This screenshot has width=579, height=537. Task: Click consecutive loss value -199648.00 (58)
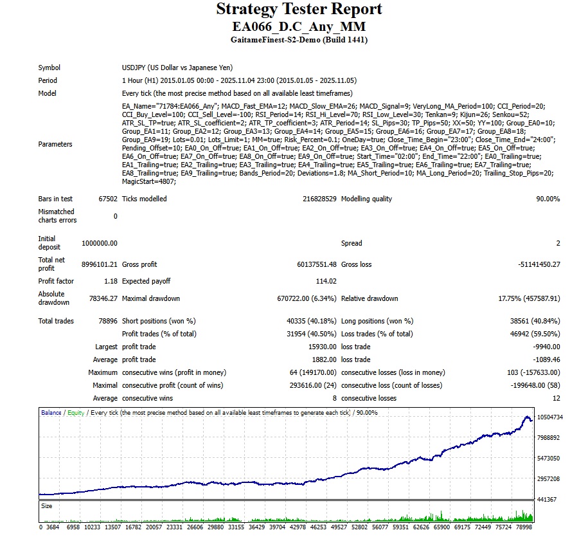535,386
